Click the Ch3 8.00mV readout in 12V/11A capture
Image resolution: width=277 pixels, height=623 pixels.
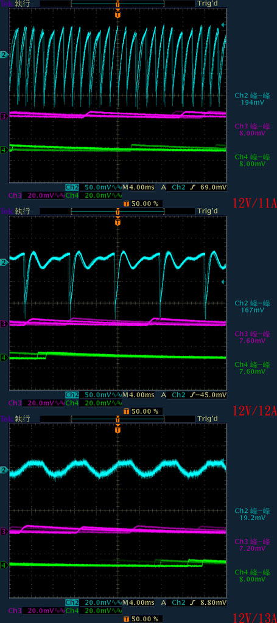click(x=253, y=130)
